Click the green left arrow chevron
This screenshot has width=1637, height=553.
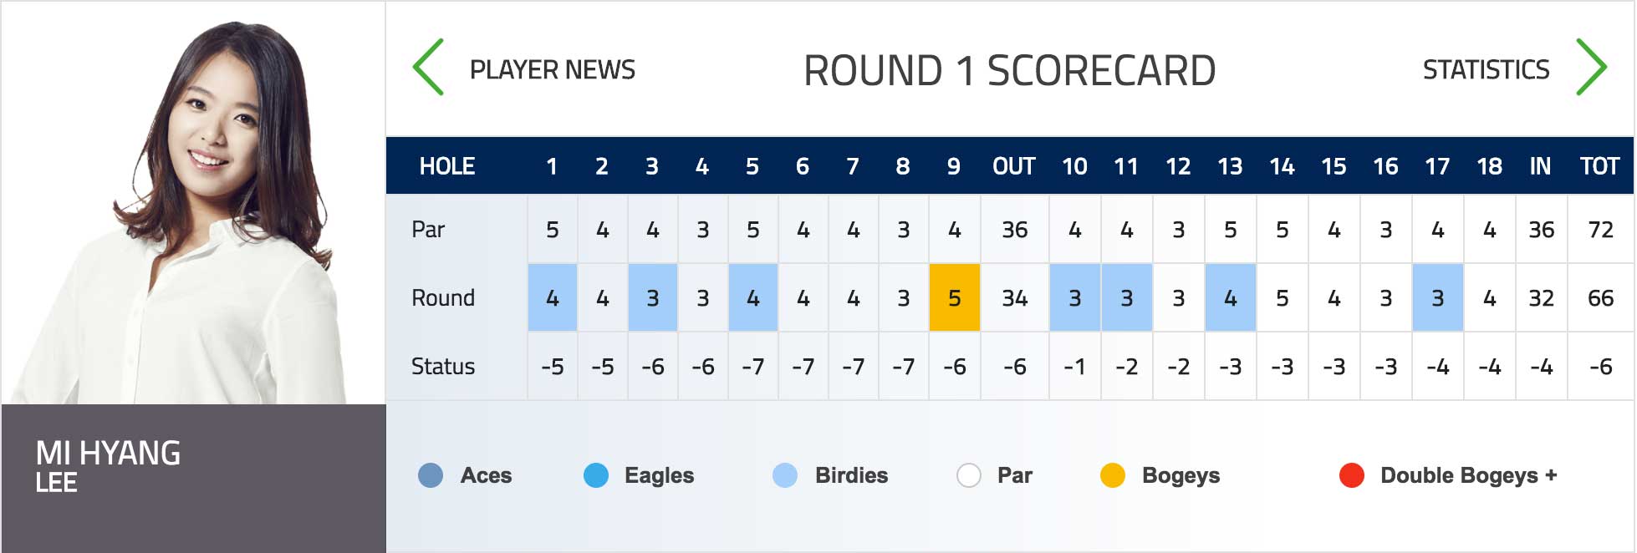coord(428,67)
